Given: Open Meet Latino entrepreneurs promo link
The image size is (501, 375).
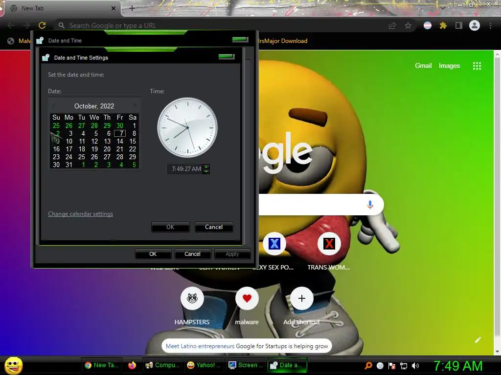Looking at the screenshot, I should 200,346.
